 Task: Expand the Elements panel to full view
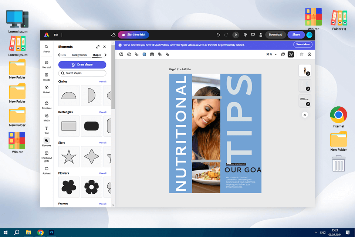click(x=98, y=47)
